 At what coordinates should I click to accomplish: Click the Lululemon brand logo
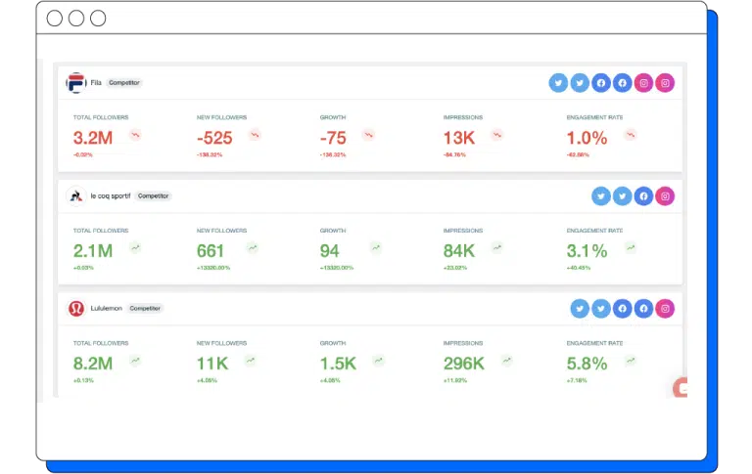click(75, 308)
